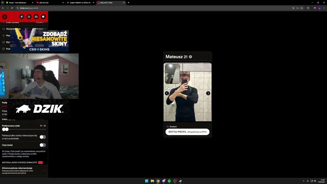Click the 'DECYDUJ, KOGO CHCESZ ZOBACZYĆ' heading
327x184 pixels.
(x=19, y=163)
